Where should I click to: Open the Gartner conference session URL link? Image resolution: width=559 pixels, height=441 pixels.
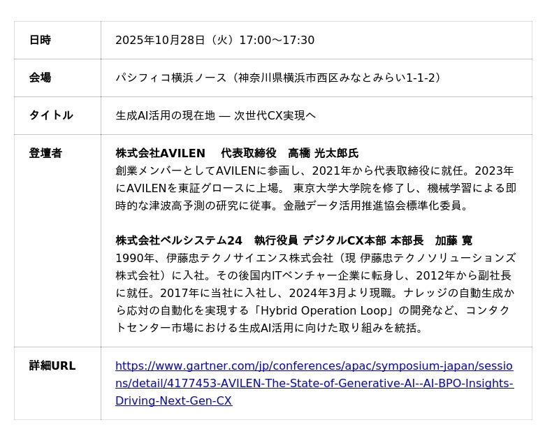[x=314, y=383]
